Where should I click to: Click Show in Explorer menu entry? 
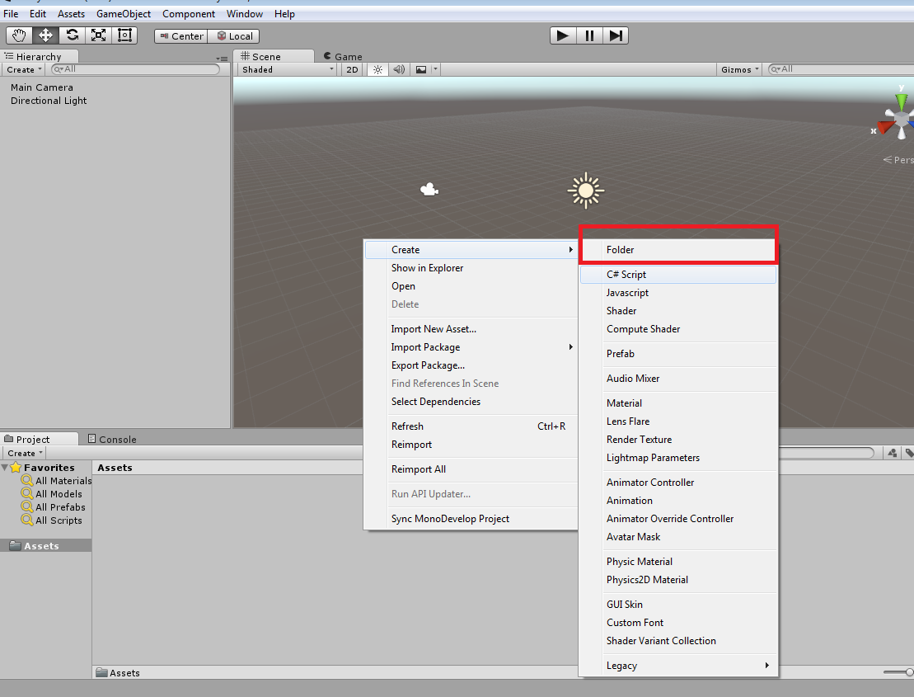click(x=471, y=268)
